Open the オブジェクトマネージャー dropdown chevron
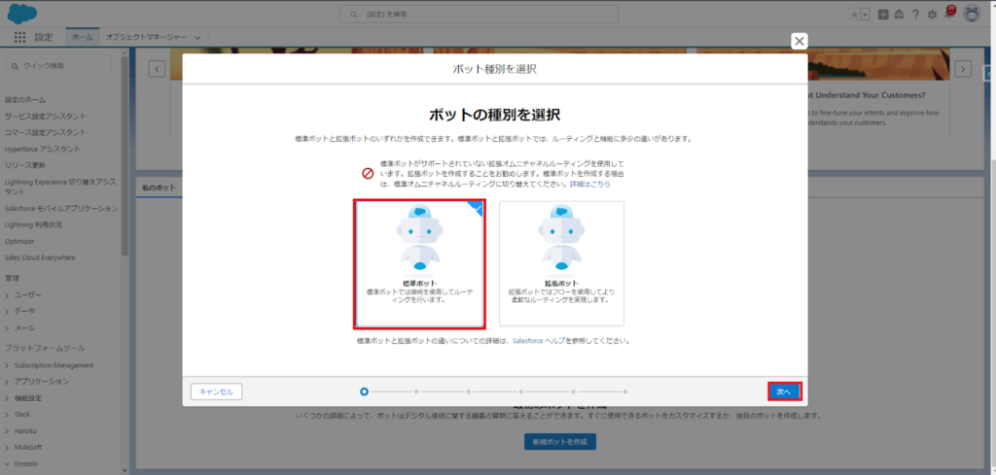The height and width of the screenshot is (475, 996). (x=197, y=38)
